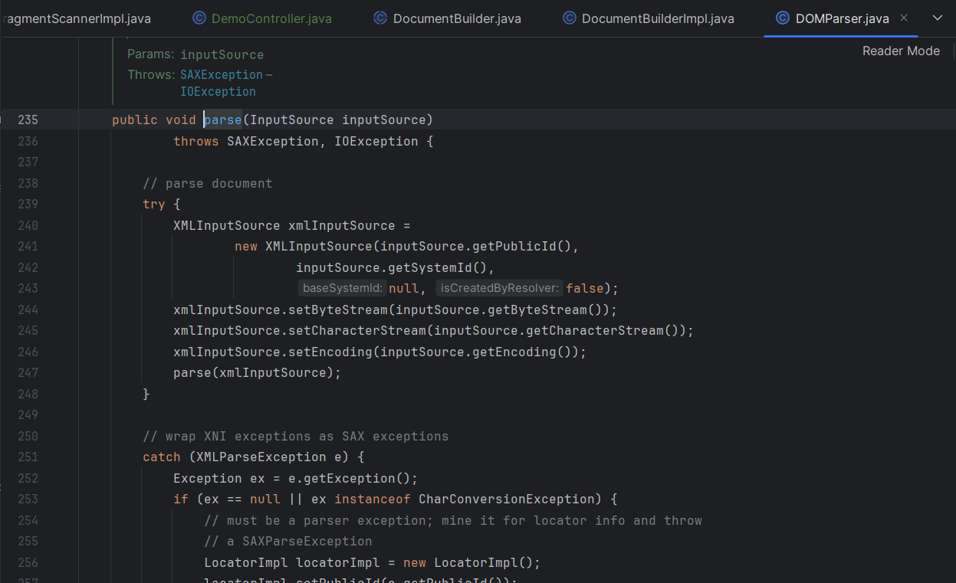Open the hidden tabs dropdown chevron
This screenshot has height=583, width=956.
pos(937,18)
